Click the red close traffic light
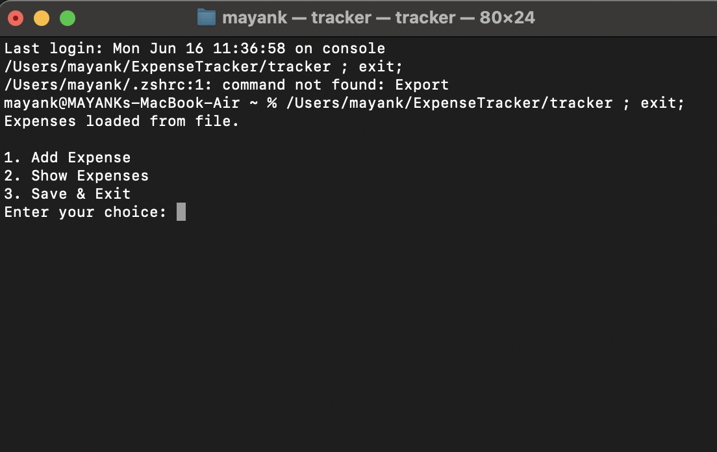Screen dimensions: 717x452 coord(16,18)
